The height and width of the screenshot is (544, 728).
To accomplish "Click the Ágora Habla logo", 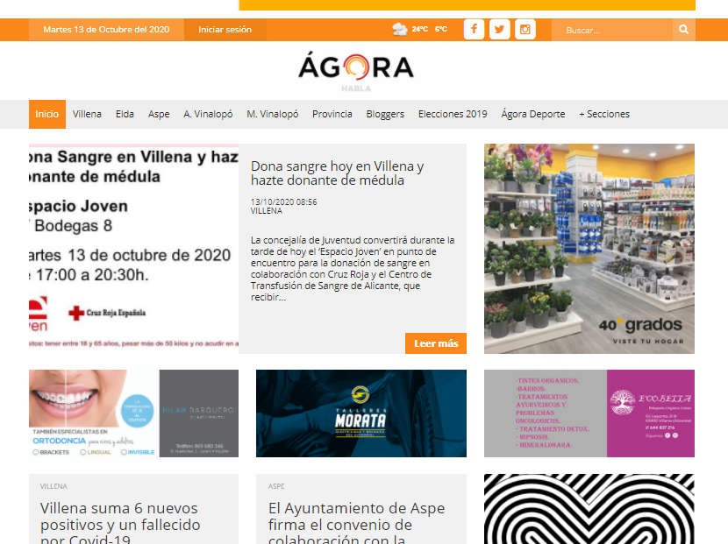I will coord(356,71).
